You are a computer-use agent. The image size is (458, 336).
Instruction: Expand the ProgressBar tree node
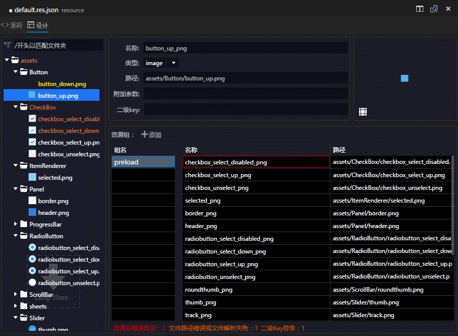[15, 224]
